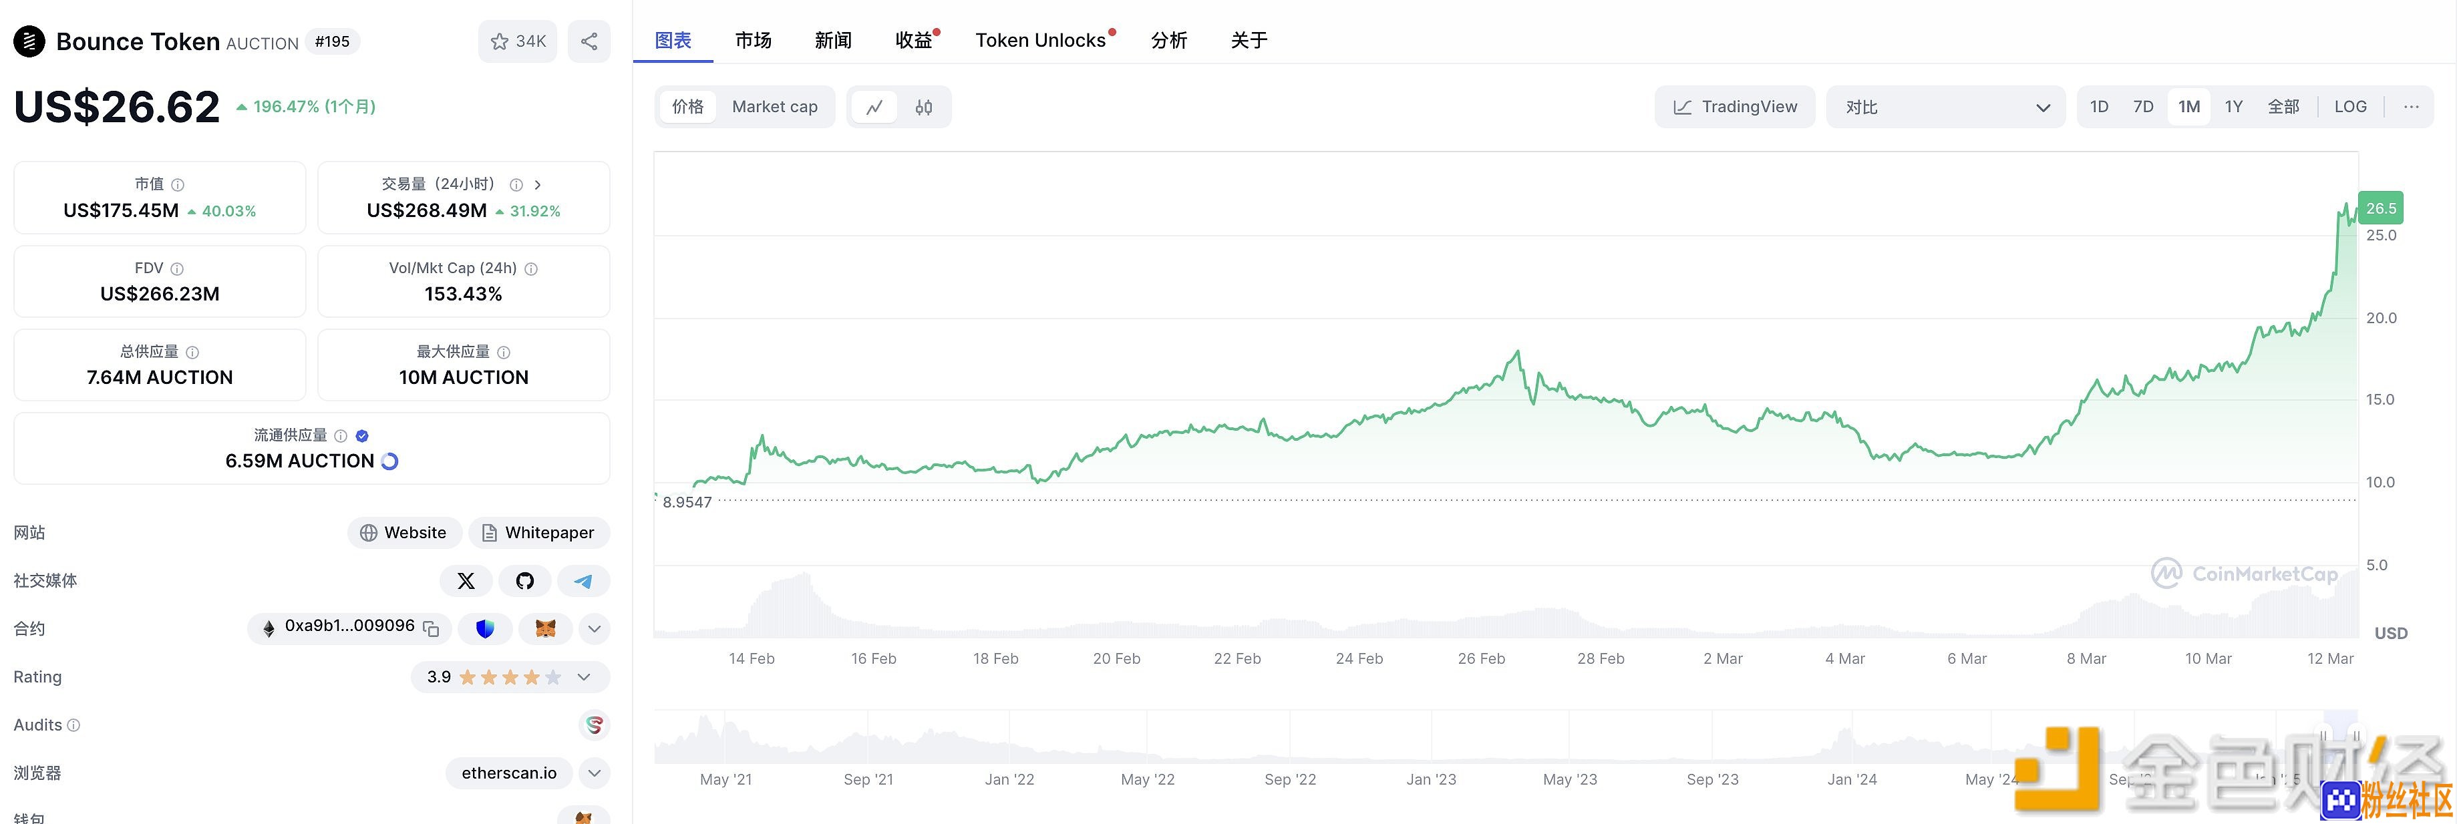Open the etherscan.io explorer link

point(508,773)
